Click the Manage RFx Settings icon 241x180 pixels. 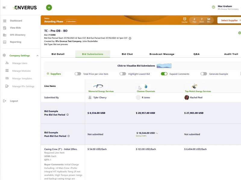7,86
